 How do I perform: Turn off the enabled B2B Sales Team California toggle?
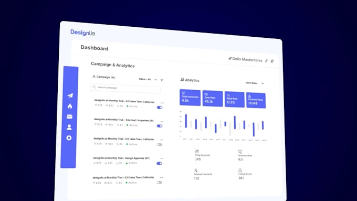(x=160, y=108)
